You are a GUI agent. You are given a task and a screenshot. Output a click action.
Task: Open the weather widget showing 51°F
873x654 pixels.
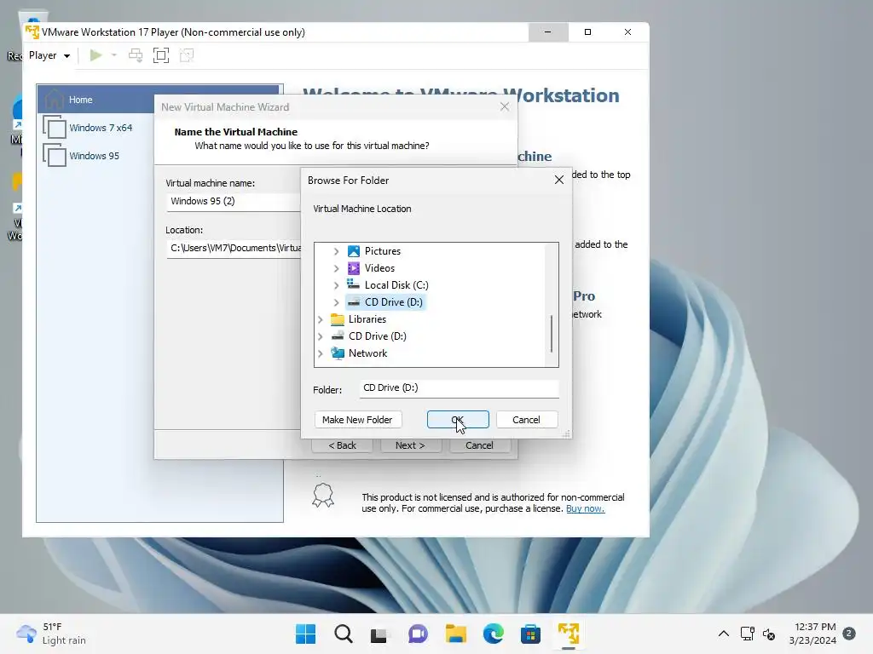(x=51, y=634)
